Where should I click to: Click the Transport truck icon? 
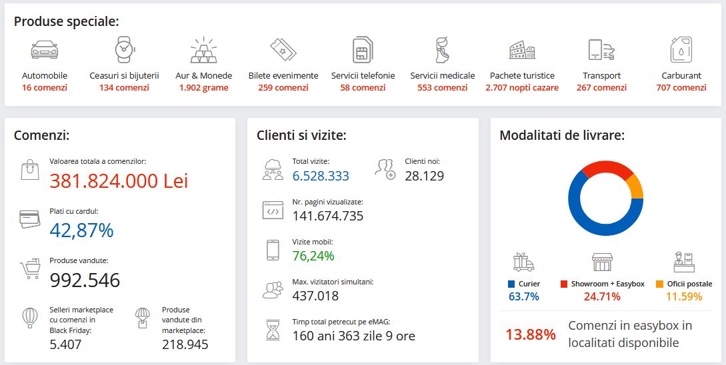[601, 50]
